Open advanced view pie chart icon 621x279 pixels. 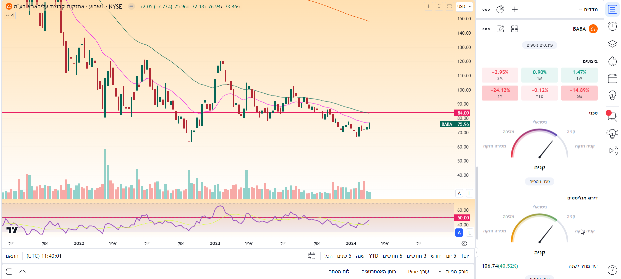coord(500,10)
